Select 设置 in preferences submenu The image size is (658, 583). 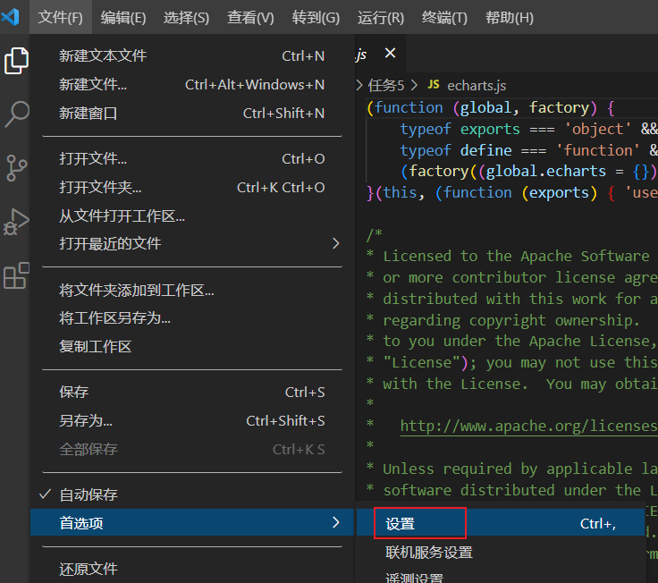[x=401, y=524]
